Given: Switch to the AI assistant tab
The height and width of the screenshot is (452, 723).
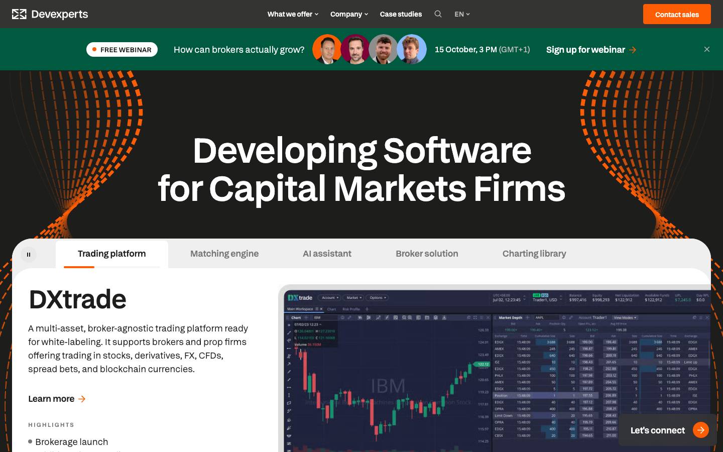Looking at the screenshot, I should click(327, 254).
